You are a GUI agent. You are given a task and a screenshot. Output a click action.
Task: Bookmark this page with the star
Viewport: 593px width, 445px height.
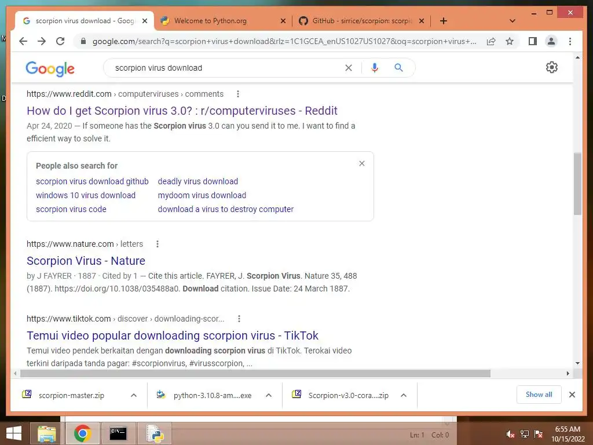510,41
